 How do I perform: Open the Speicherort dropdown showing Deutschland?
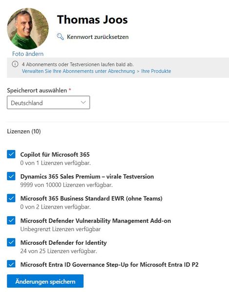49,102
